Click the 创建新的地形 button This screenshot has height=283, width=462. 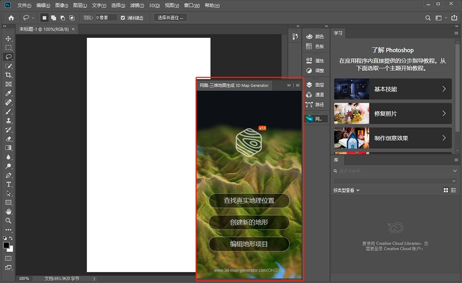tap(249, 223)
